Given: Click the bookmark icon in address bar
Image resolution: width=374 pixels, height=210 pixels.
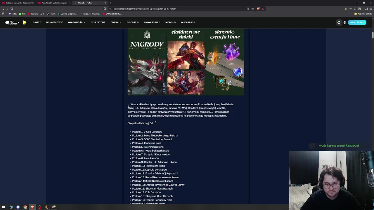Looking at the screenshot, I should point(105,9).
